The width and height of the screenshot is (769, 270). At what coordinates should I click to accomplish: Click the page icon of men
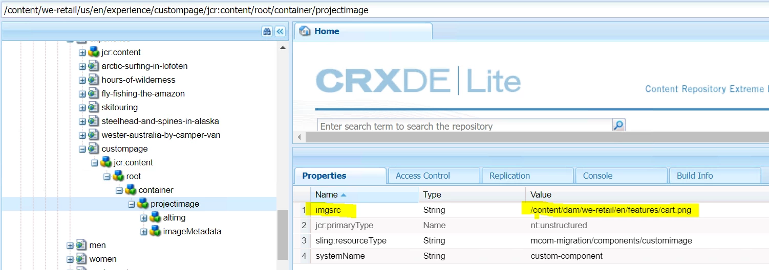click(81, 245)
